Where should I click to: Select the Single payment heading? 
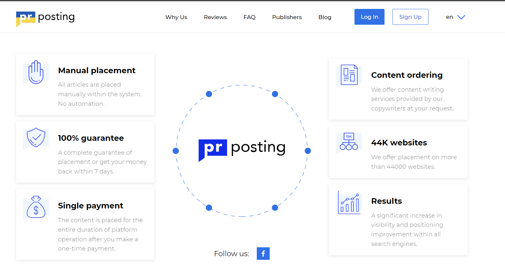click(x=90, y=206)
